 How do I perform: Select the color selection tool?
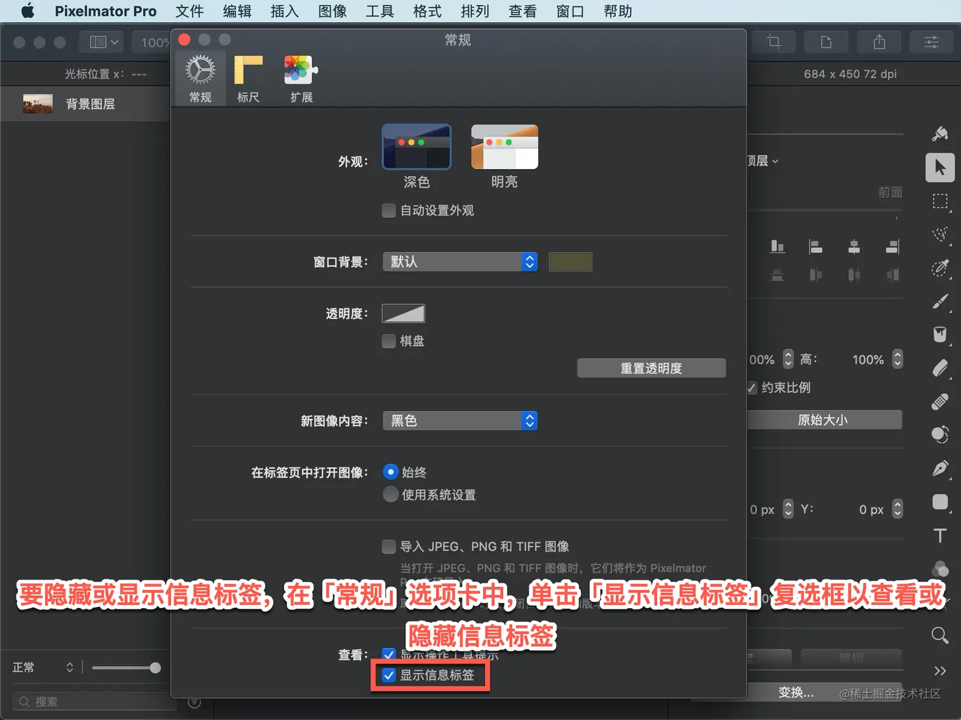coord(940,268)
